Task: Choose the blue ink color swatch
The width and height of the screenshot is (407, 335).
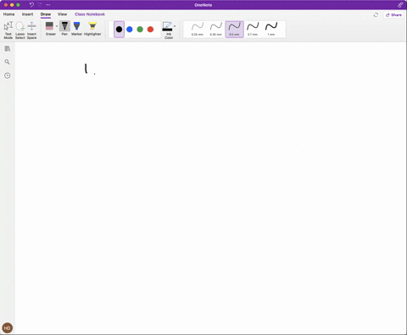Action: tap(130, 29)
